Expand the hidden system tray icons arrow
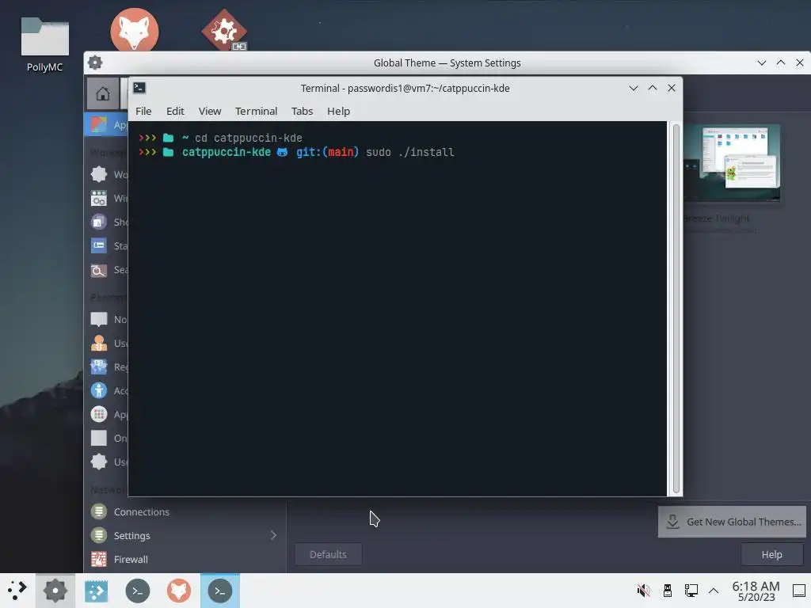811x608 pixels. pos(714,591)
